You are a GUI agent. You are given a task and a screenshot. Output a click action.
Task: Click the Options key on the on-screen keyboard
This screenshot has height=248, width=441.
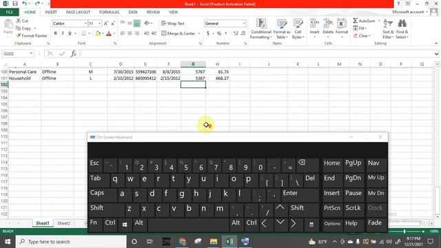332,224
